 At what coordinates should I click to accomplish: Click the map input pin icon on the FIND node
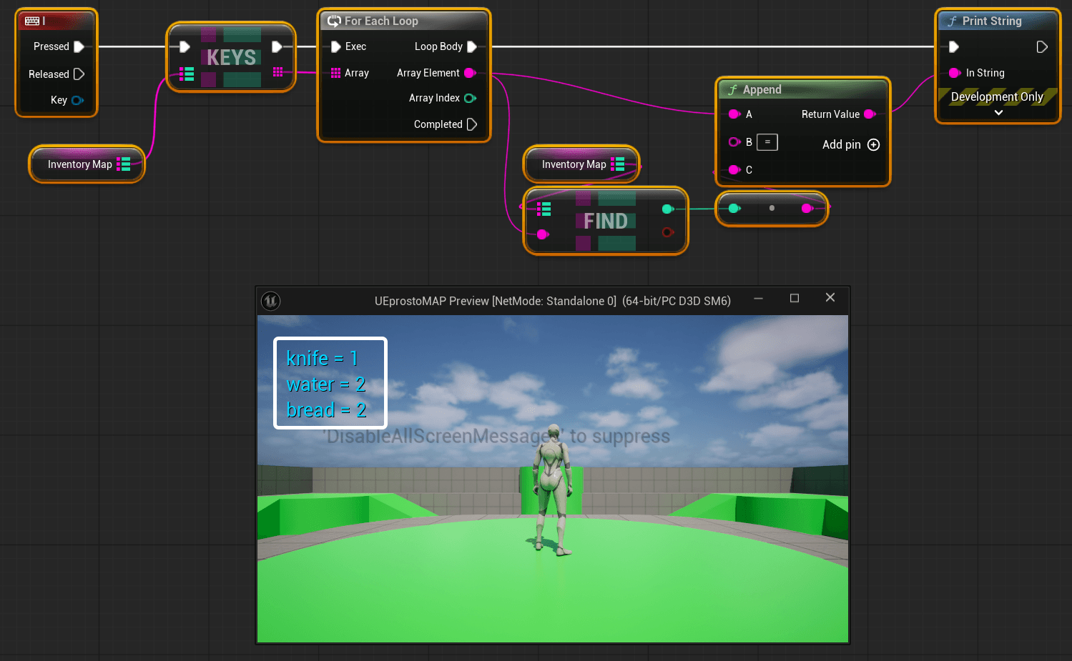(x=542, y=209)
